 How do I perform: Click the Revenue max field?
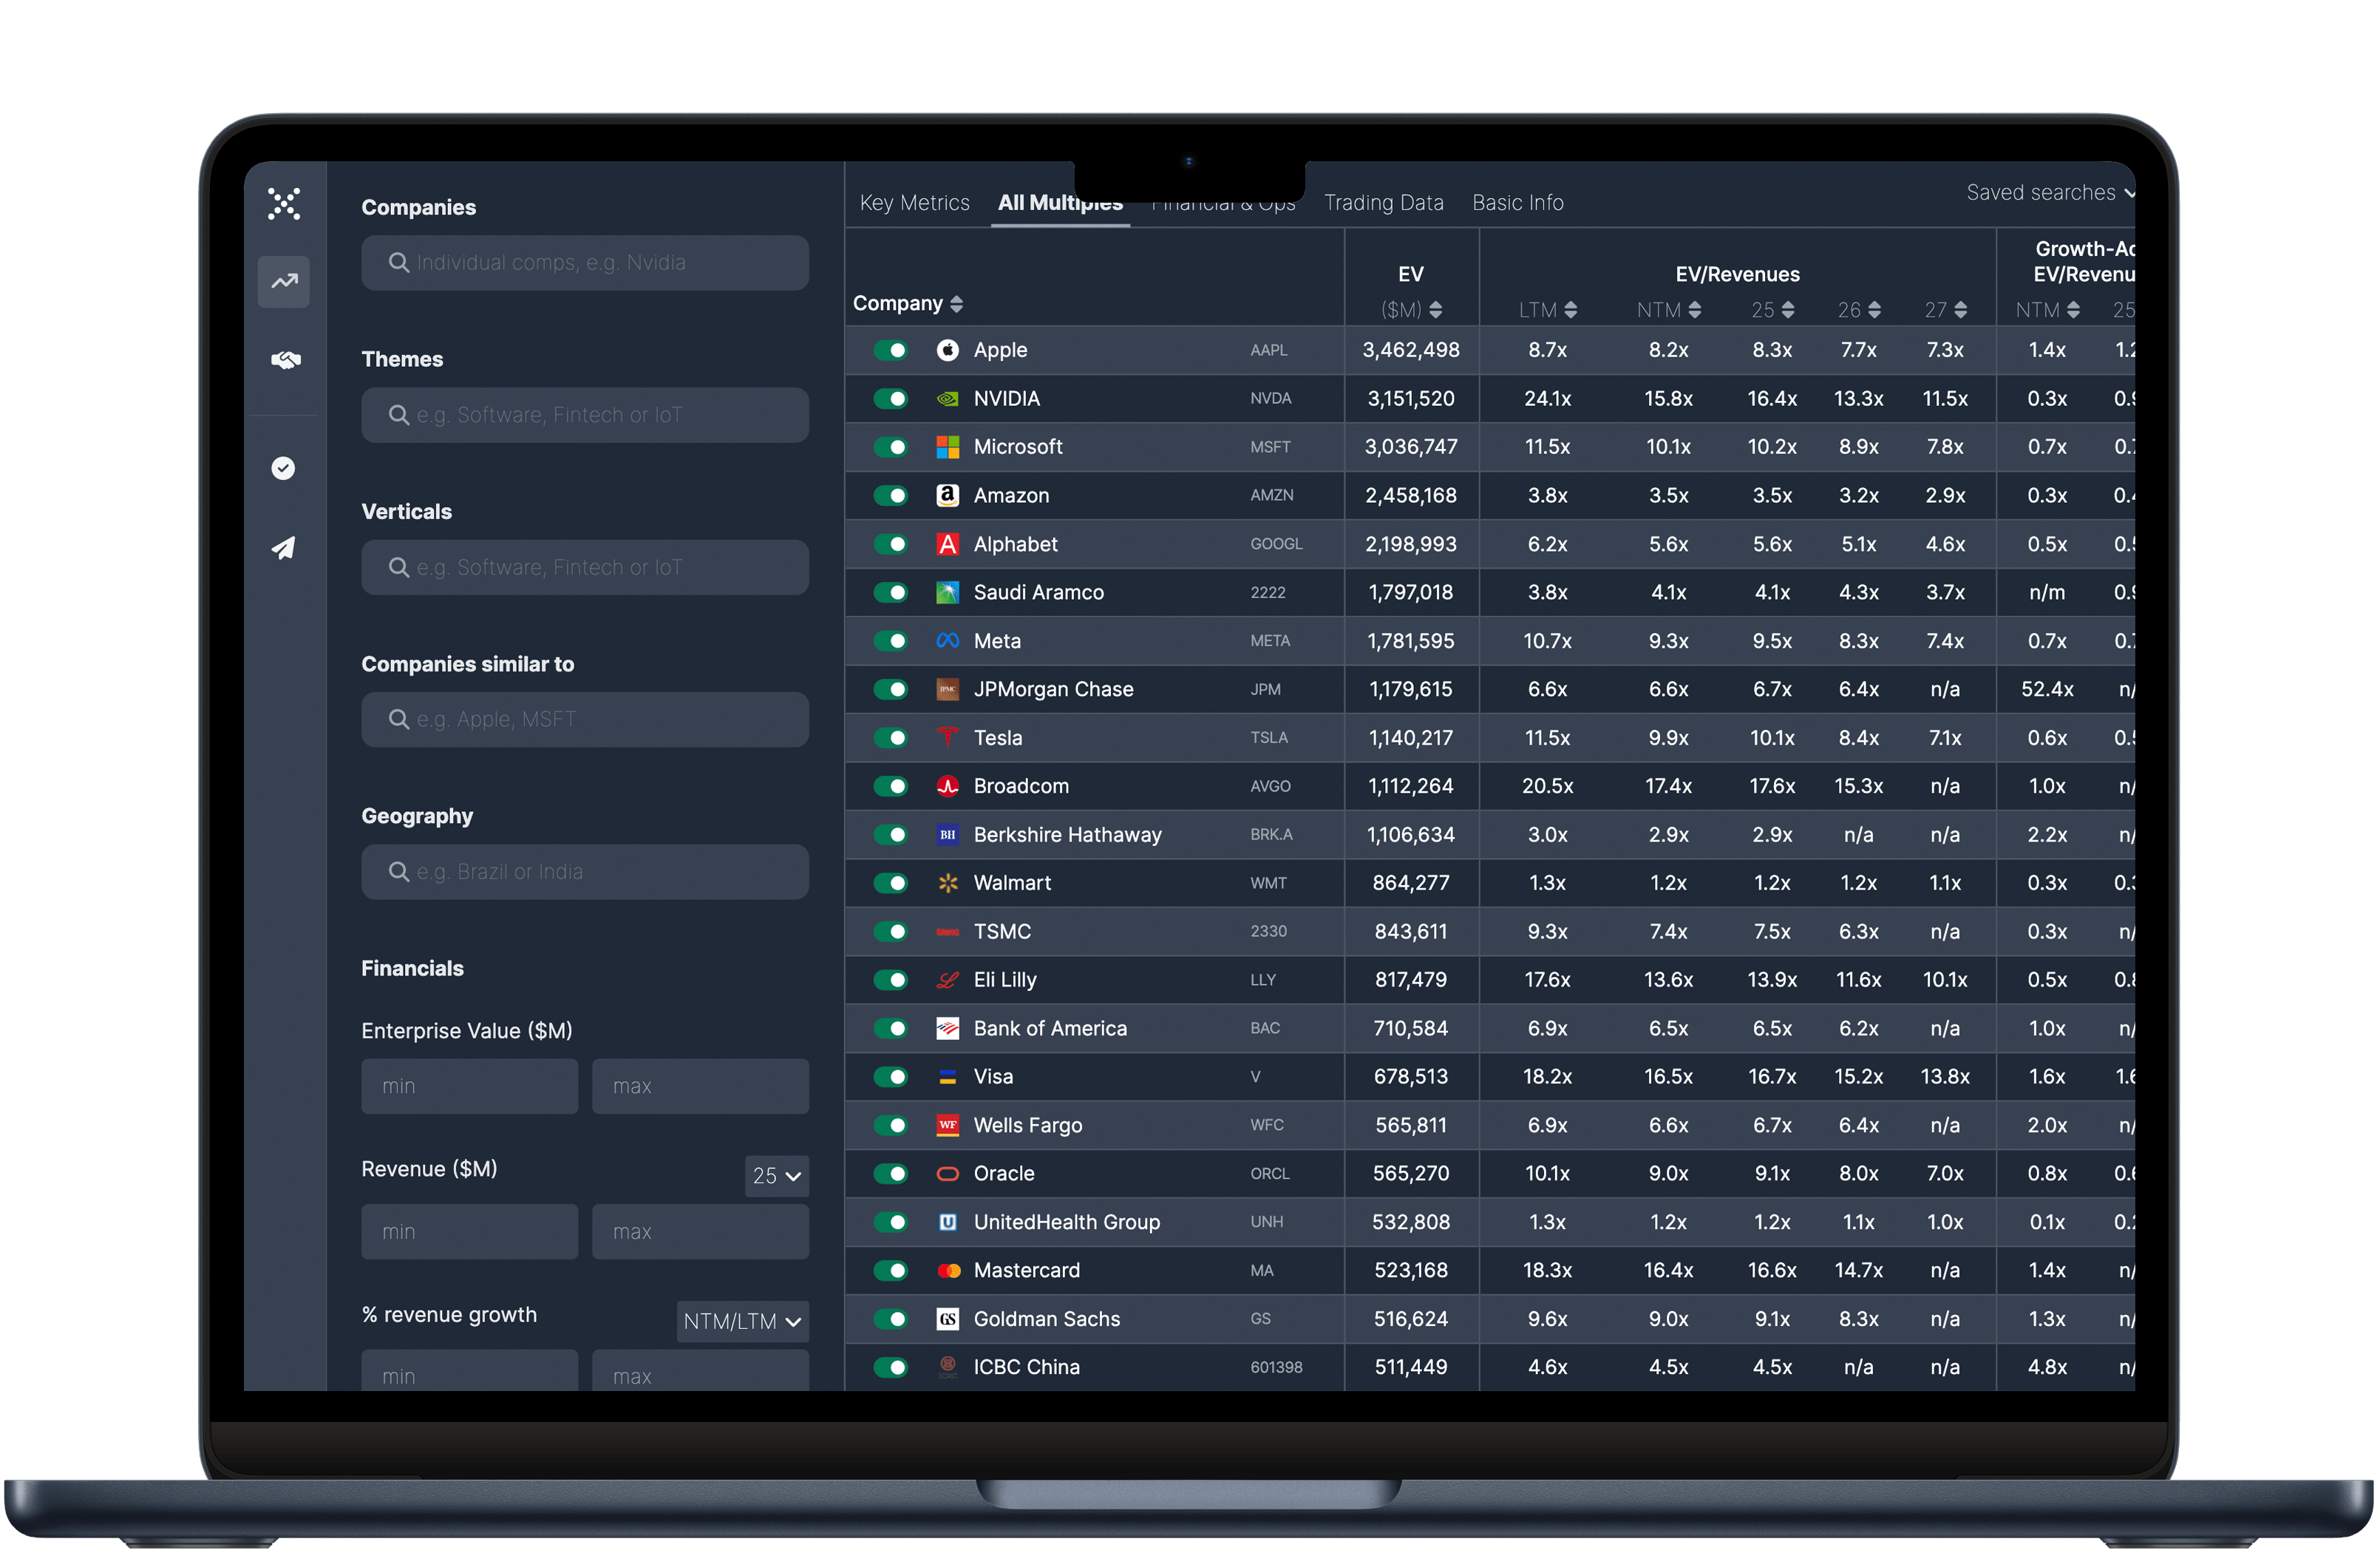tap(700, 1232)
